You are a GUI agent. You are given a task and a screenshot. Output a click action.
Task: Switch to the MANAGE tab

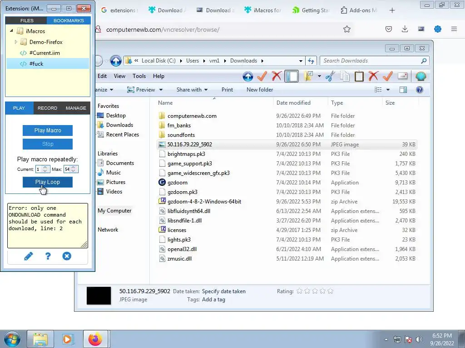76,108
